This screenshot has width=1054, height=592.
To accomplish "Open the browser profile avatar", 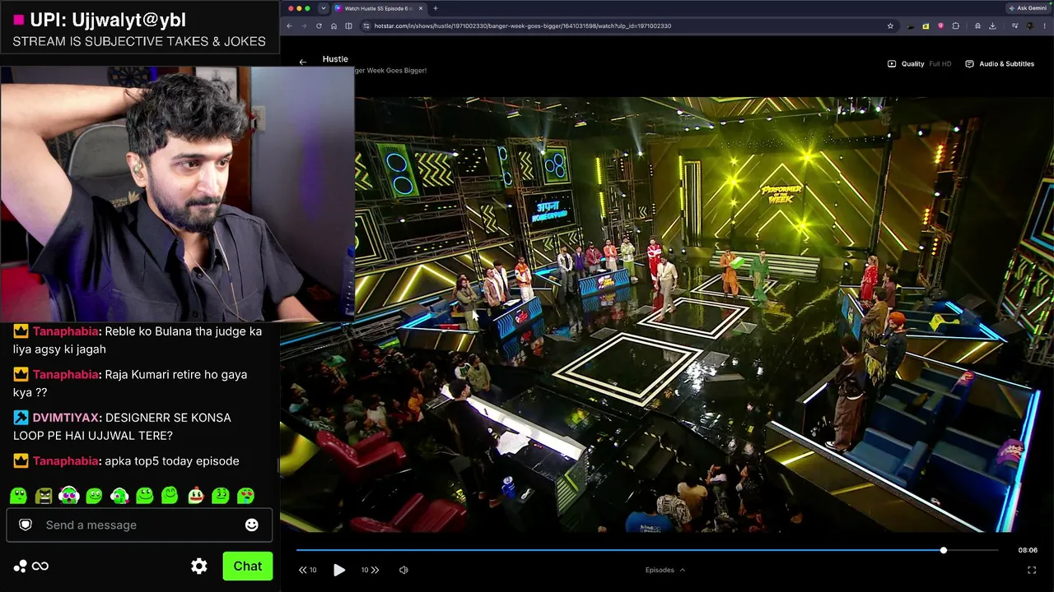I will coord(1029,25).
